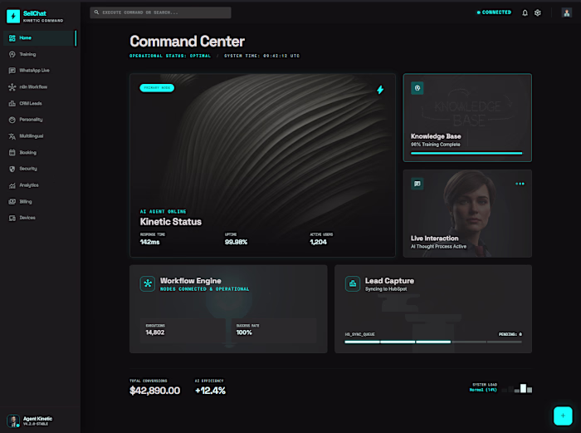
Task: Click the Security shield icon
Action: [x=12, y=169]
